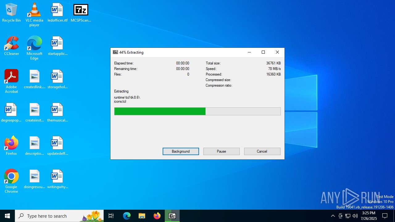Open the Windows Start menu
395x222 pixels.
(x=7, y=216)
